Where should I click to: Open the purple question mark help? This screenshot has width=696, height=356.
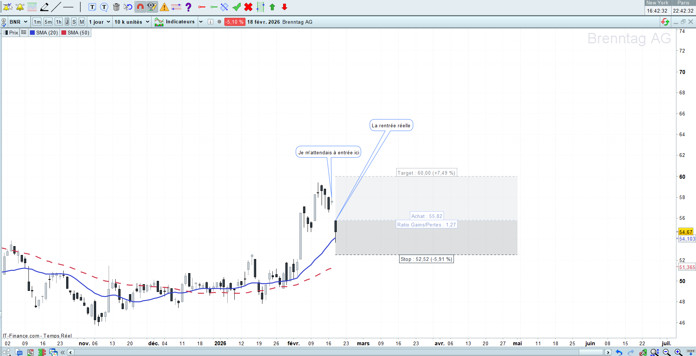pos(189,7)
